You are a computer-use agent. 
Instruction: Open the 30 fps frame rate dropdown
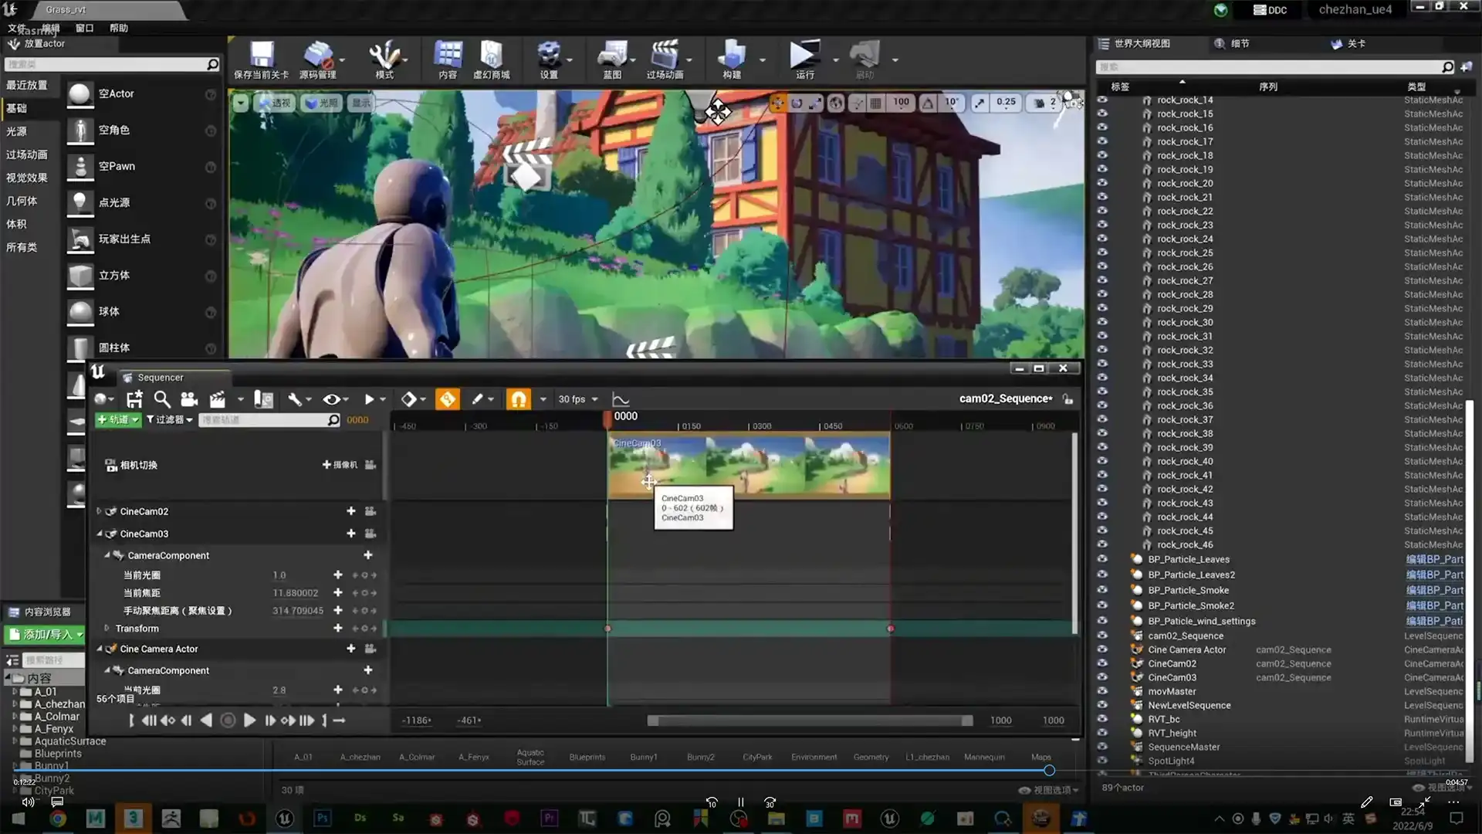click(578, 399)
